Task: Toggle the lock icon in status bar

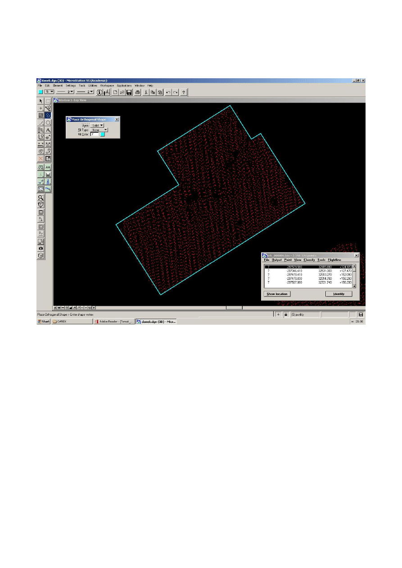Action: coord(285,314)
